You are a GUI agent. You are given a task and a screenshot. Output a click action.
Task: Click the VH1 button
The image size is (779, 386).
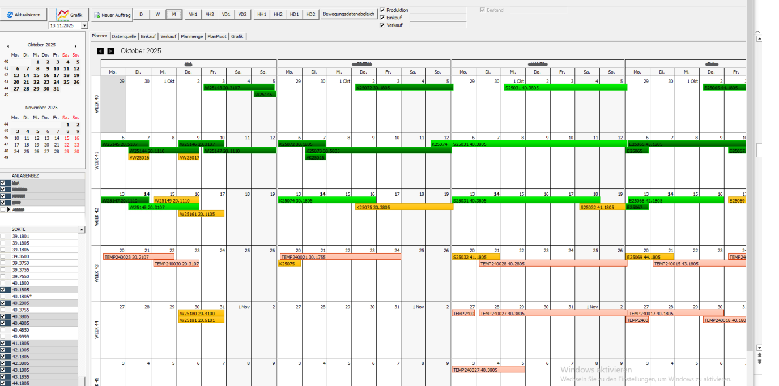(193, 14)
